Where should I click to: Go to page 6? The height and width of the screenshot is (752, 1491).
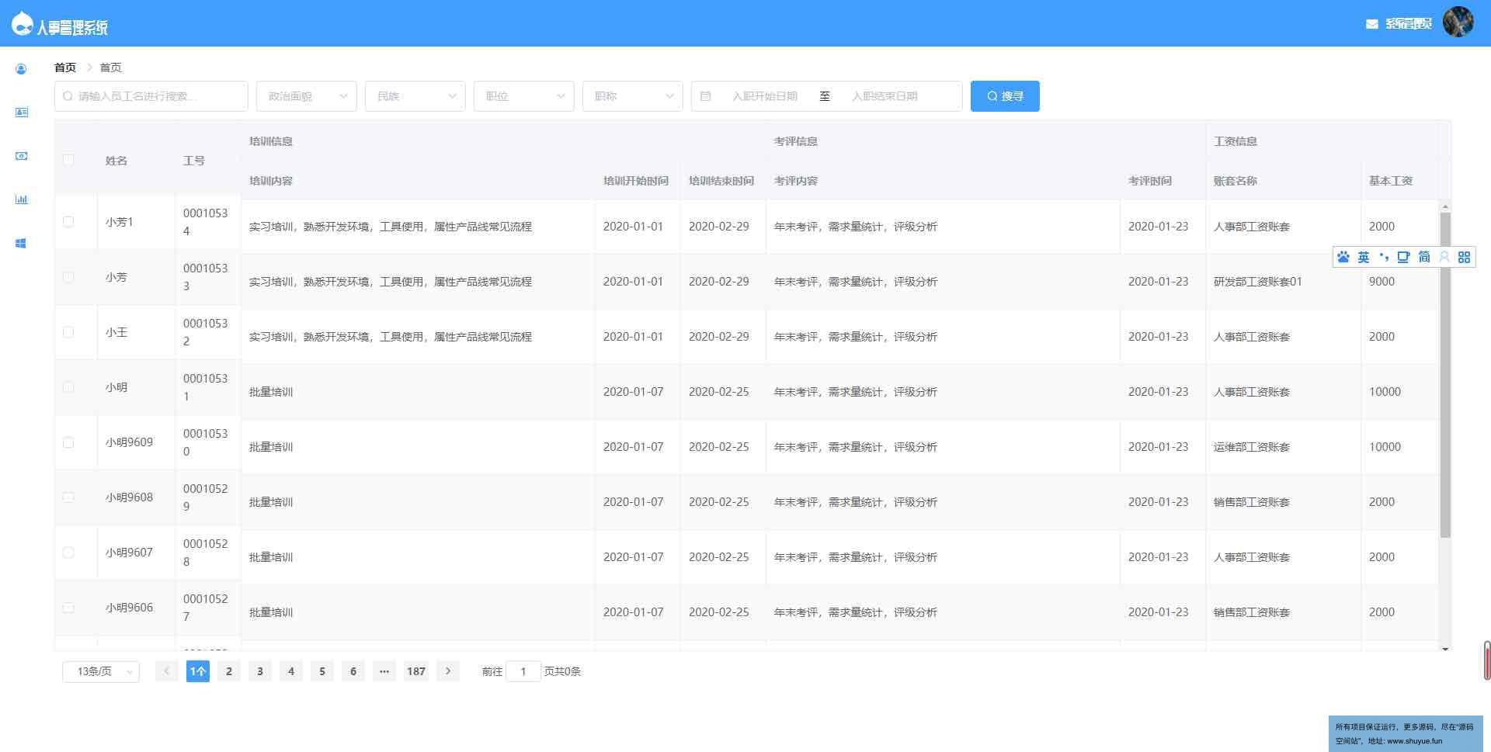pos(353,671)
